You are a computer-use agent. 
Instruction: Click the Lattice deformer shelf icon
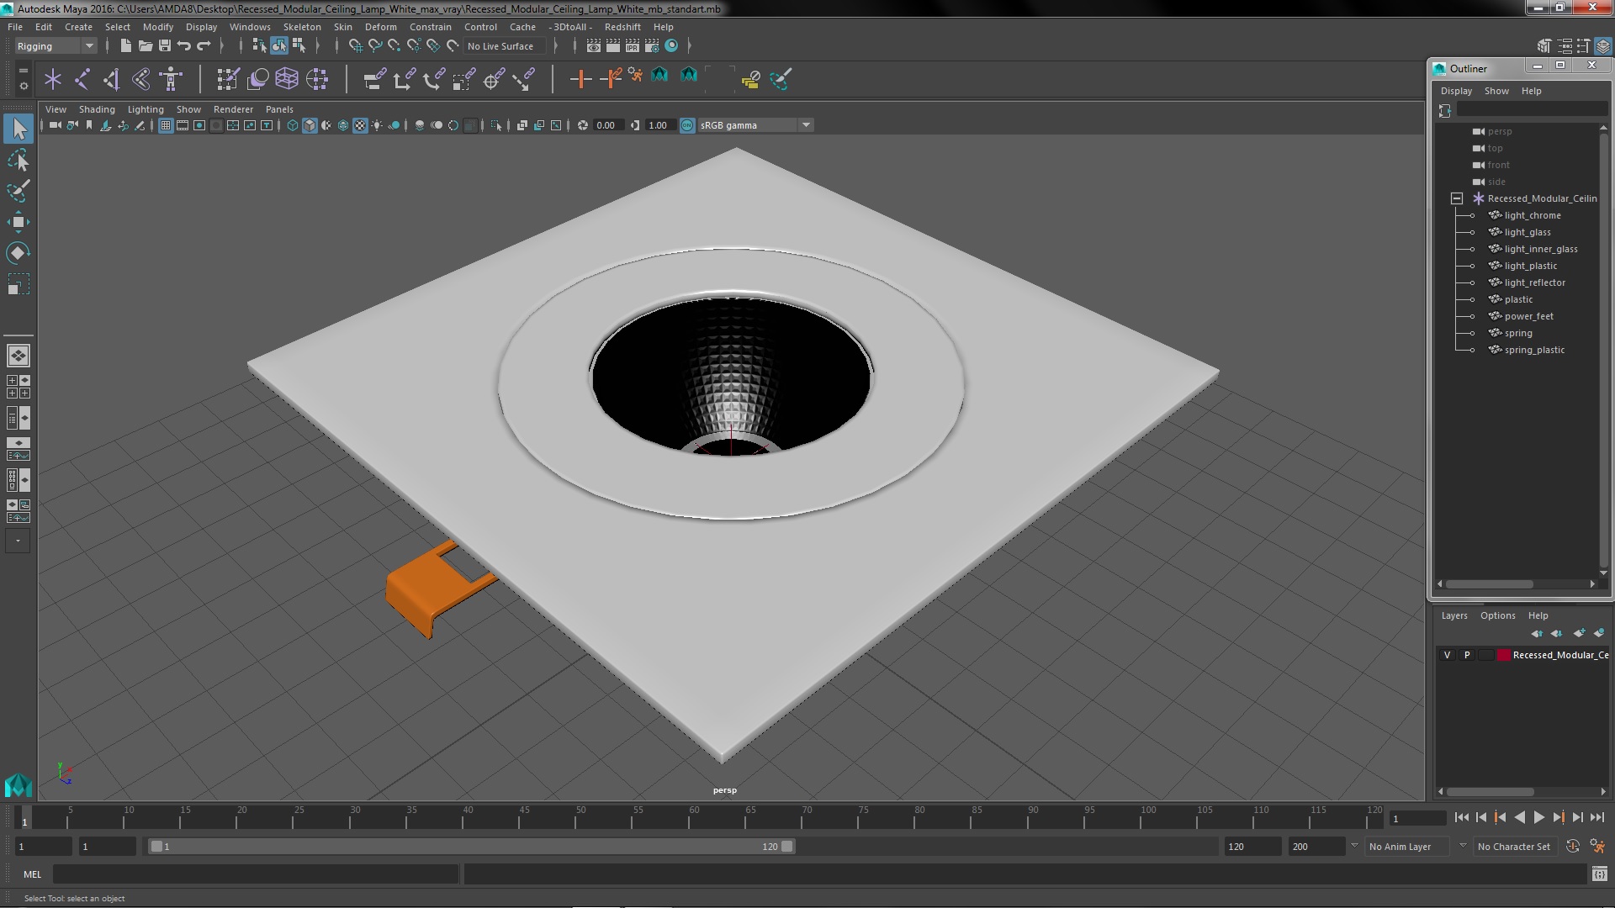[x=287, y=79]
